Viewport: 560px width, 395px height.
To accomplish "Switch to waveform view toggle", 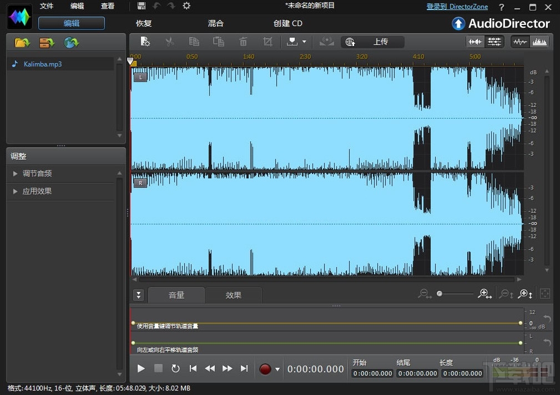I will (x=519, y=42).
